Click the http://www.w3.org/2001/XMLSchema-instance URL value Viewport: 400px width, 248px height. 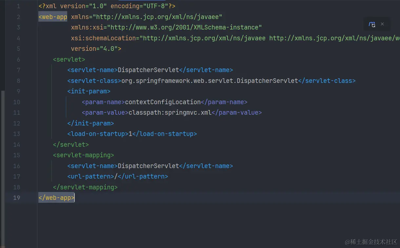tap(185, 28)
